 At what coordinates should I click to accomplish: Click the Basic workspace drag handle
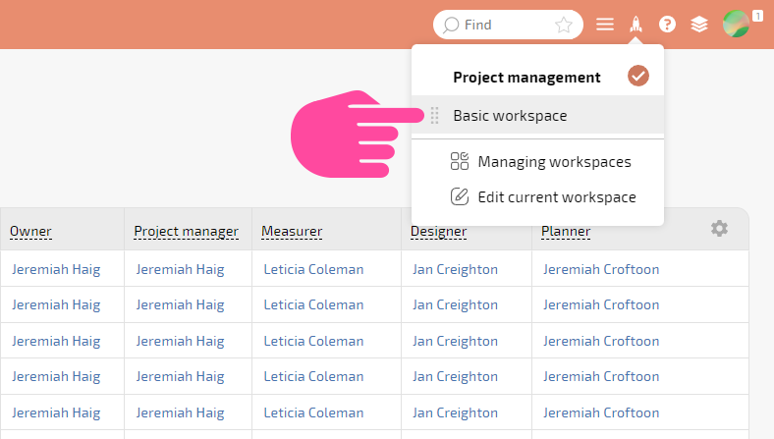coord(434,116)
